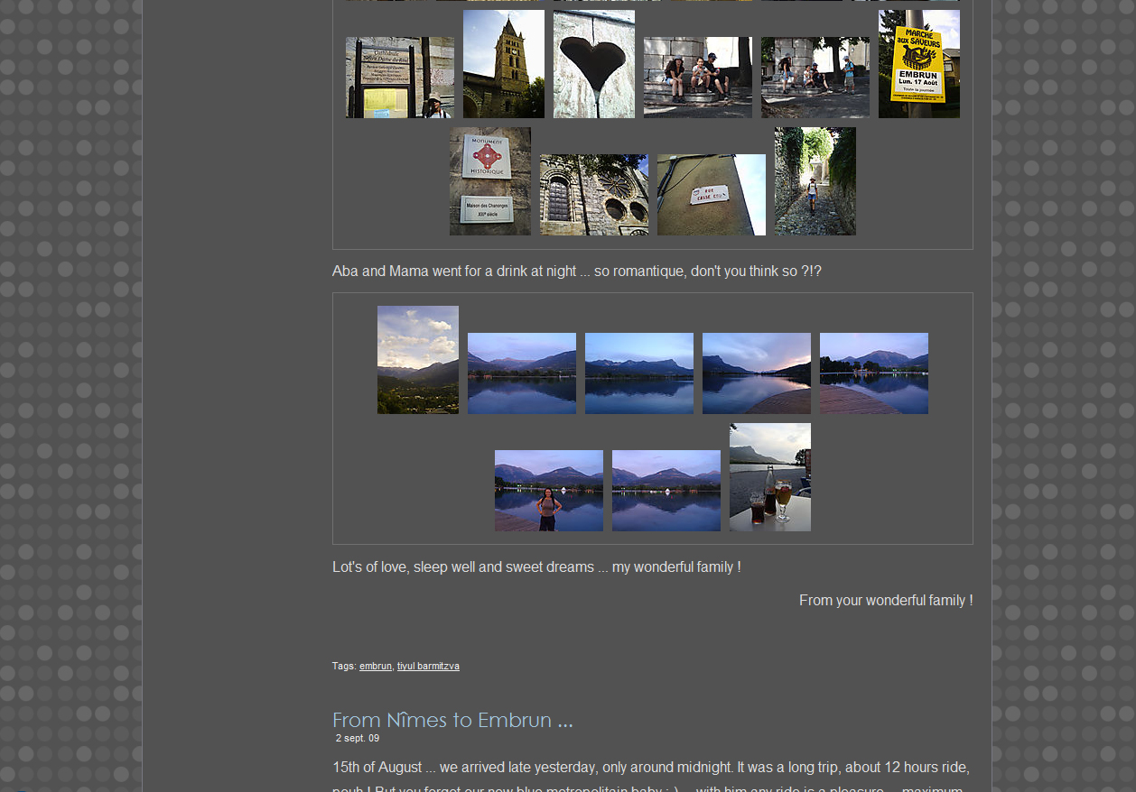The width and height of the screenshot is (1136, 792).
Task: Open the lake photo next to cloudy sky thumbnail
Action: click(x=521, y=373)
